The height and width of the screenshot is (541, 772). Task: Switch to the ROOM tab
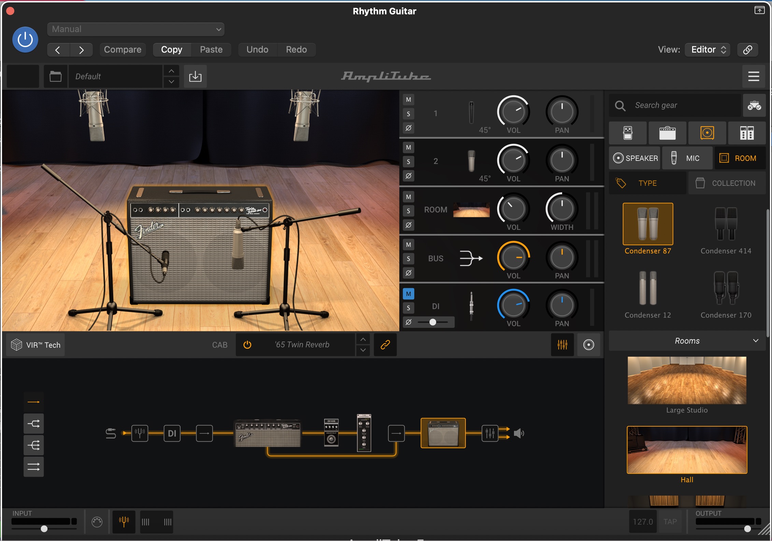coord(740,158)
